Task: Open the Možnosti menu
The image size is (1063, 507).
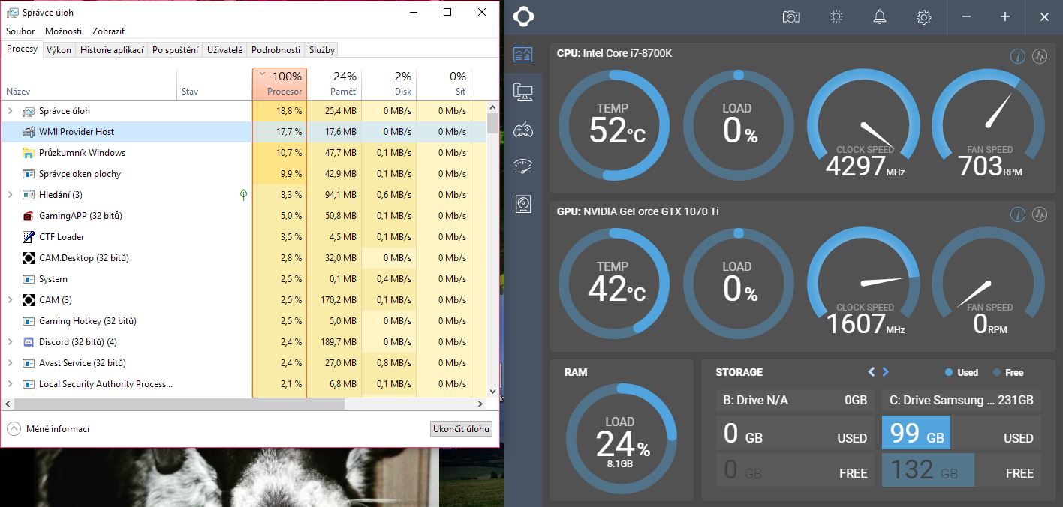Action: [x=63, y=31]
